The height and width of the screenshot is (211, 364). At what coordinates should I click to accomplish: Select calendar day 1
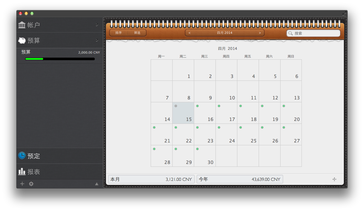click(183, 70)
